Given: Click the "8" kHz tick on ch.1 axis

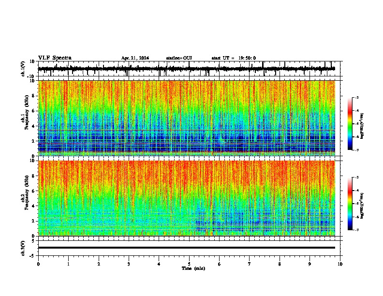Looking at the screenshot, I should 33,96.
